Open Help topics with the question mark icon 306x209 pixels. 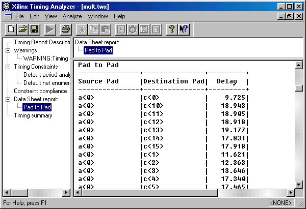coord(172,29)
